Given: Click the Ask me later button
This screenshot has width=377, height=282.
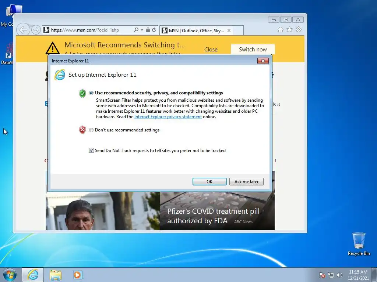Looking at the screenshot, I should [246, 181].
